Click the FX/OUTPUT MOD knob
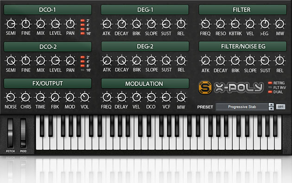Viewport: 292px width, 183px height. 70,97
